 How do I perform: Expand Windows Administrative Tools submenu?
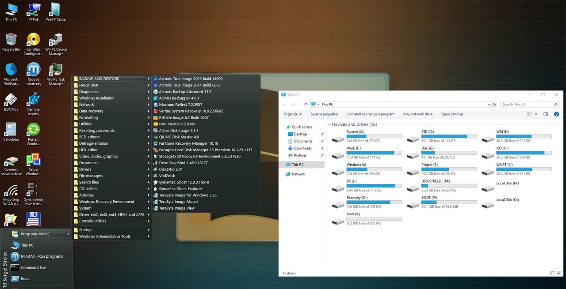112,236
